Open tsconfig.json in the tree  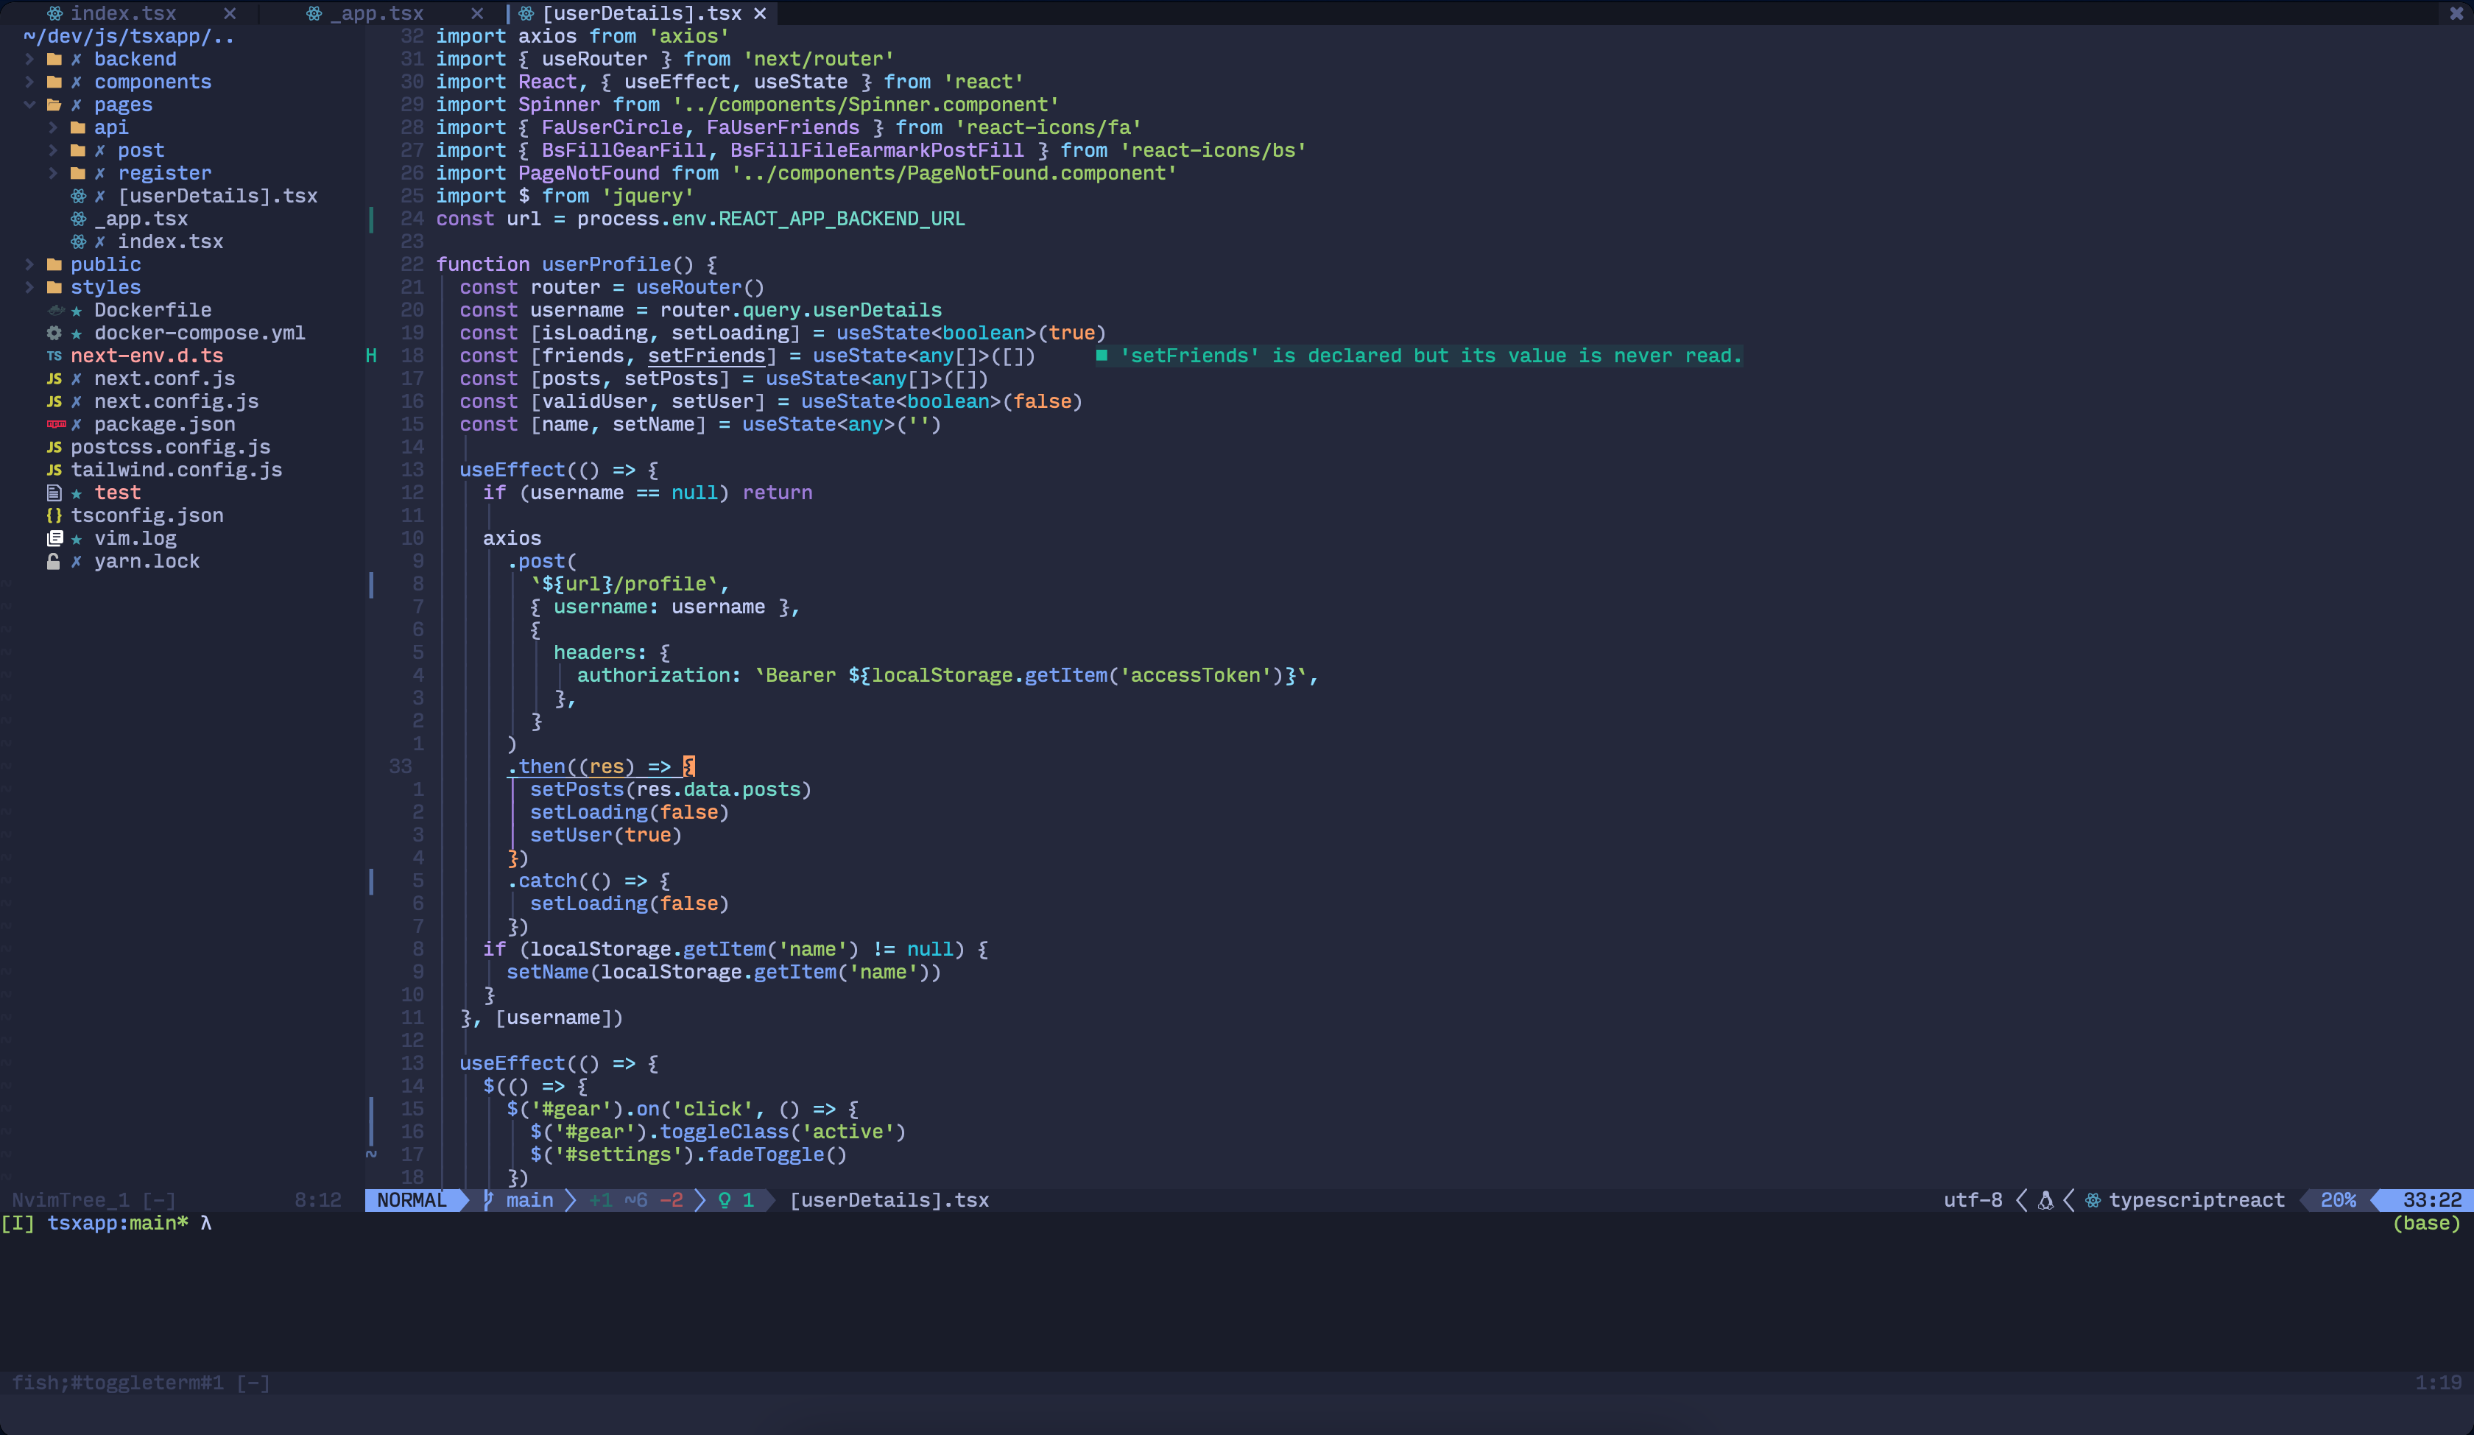click(x=147, y=515)
